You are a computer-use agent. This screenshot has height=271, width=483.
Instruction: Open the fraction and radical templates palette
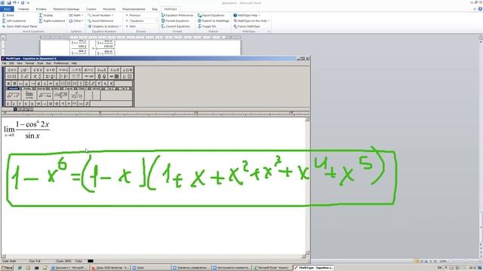click(x=24, y=76)
